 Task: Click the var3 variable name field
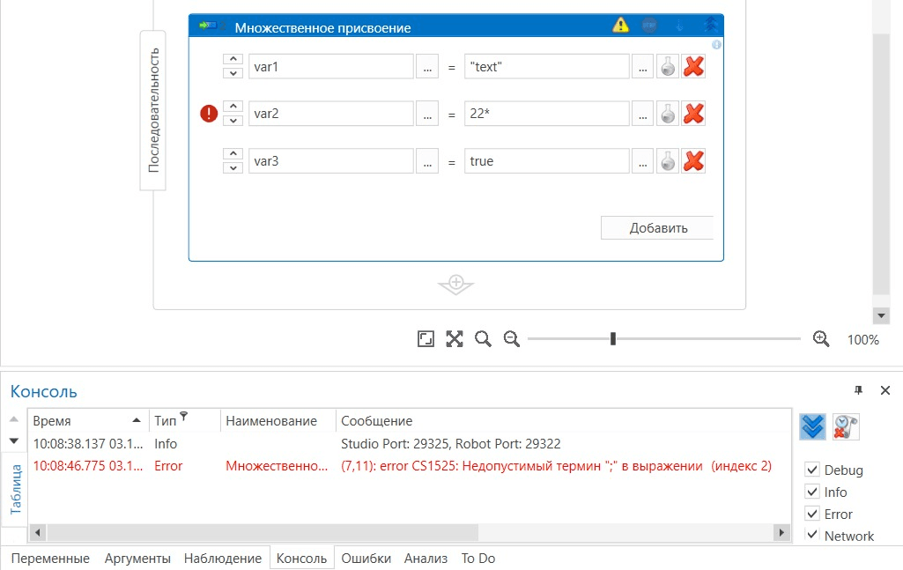(x=330, y=161)
